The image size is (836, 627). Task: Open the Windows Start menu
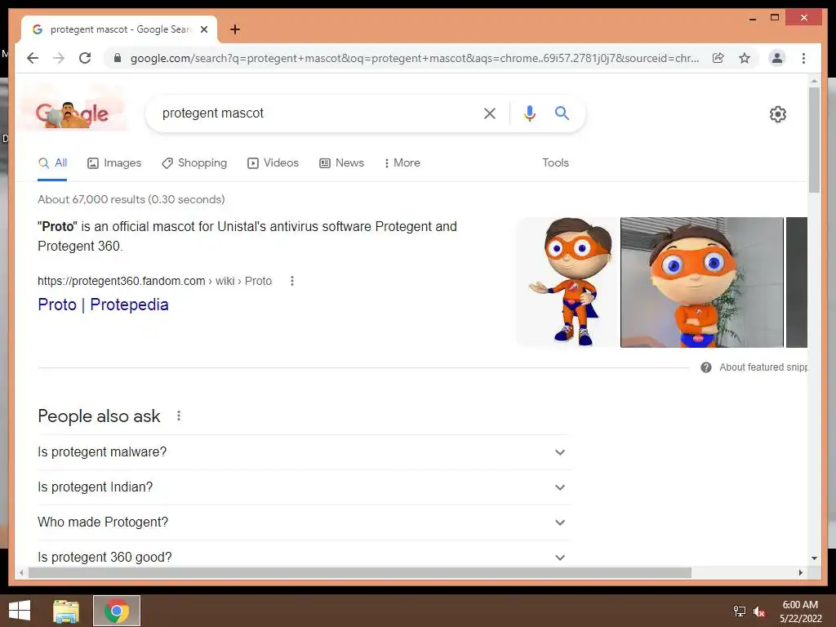point(20,611)
